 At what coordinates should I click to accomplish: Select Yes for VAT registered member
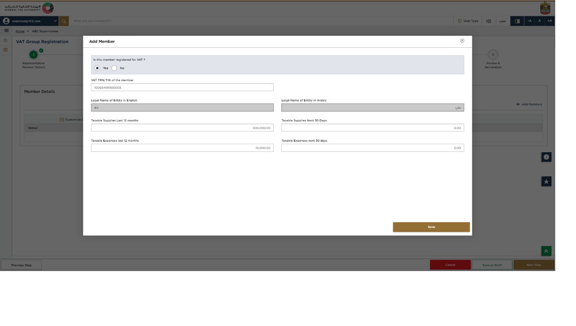click(x=97, y=68)
